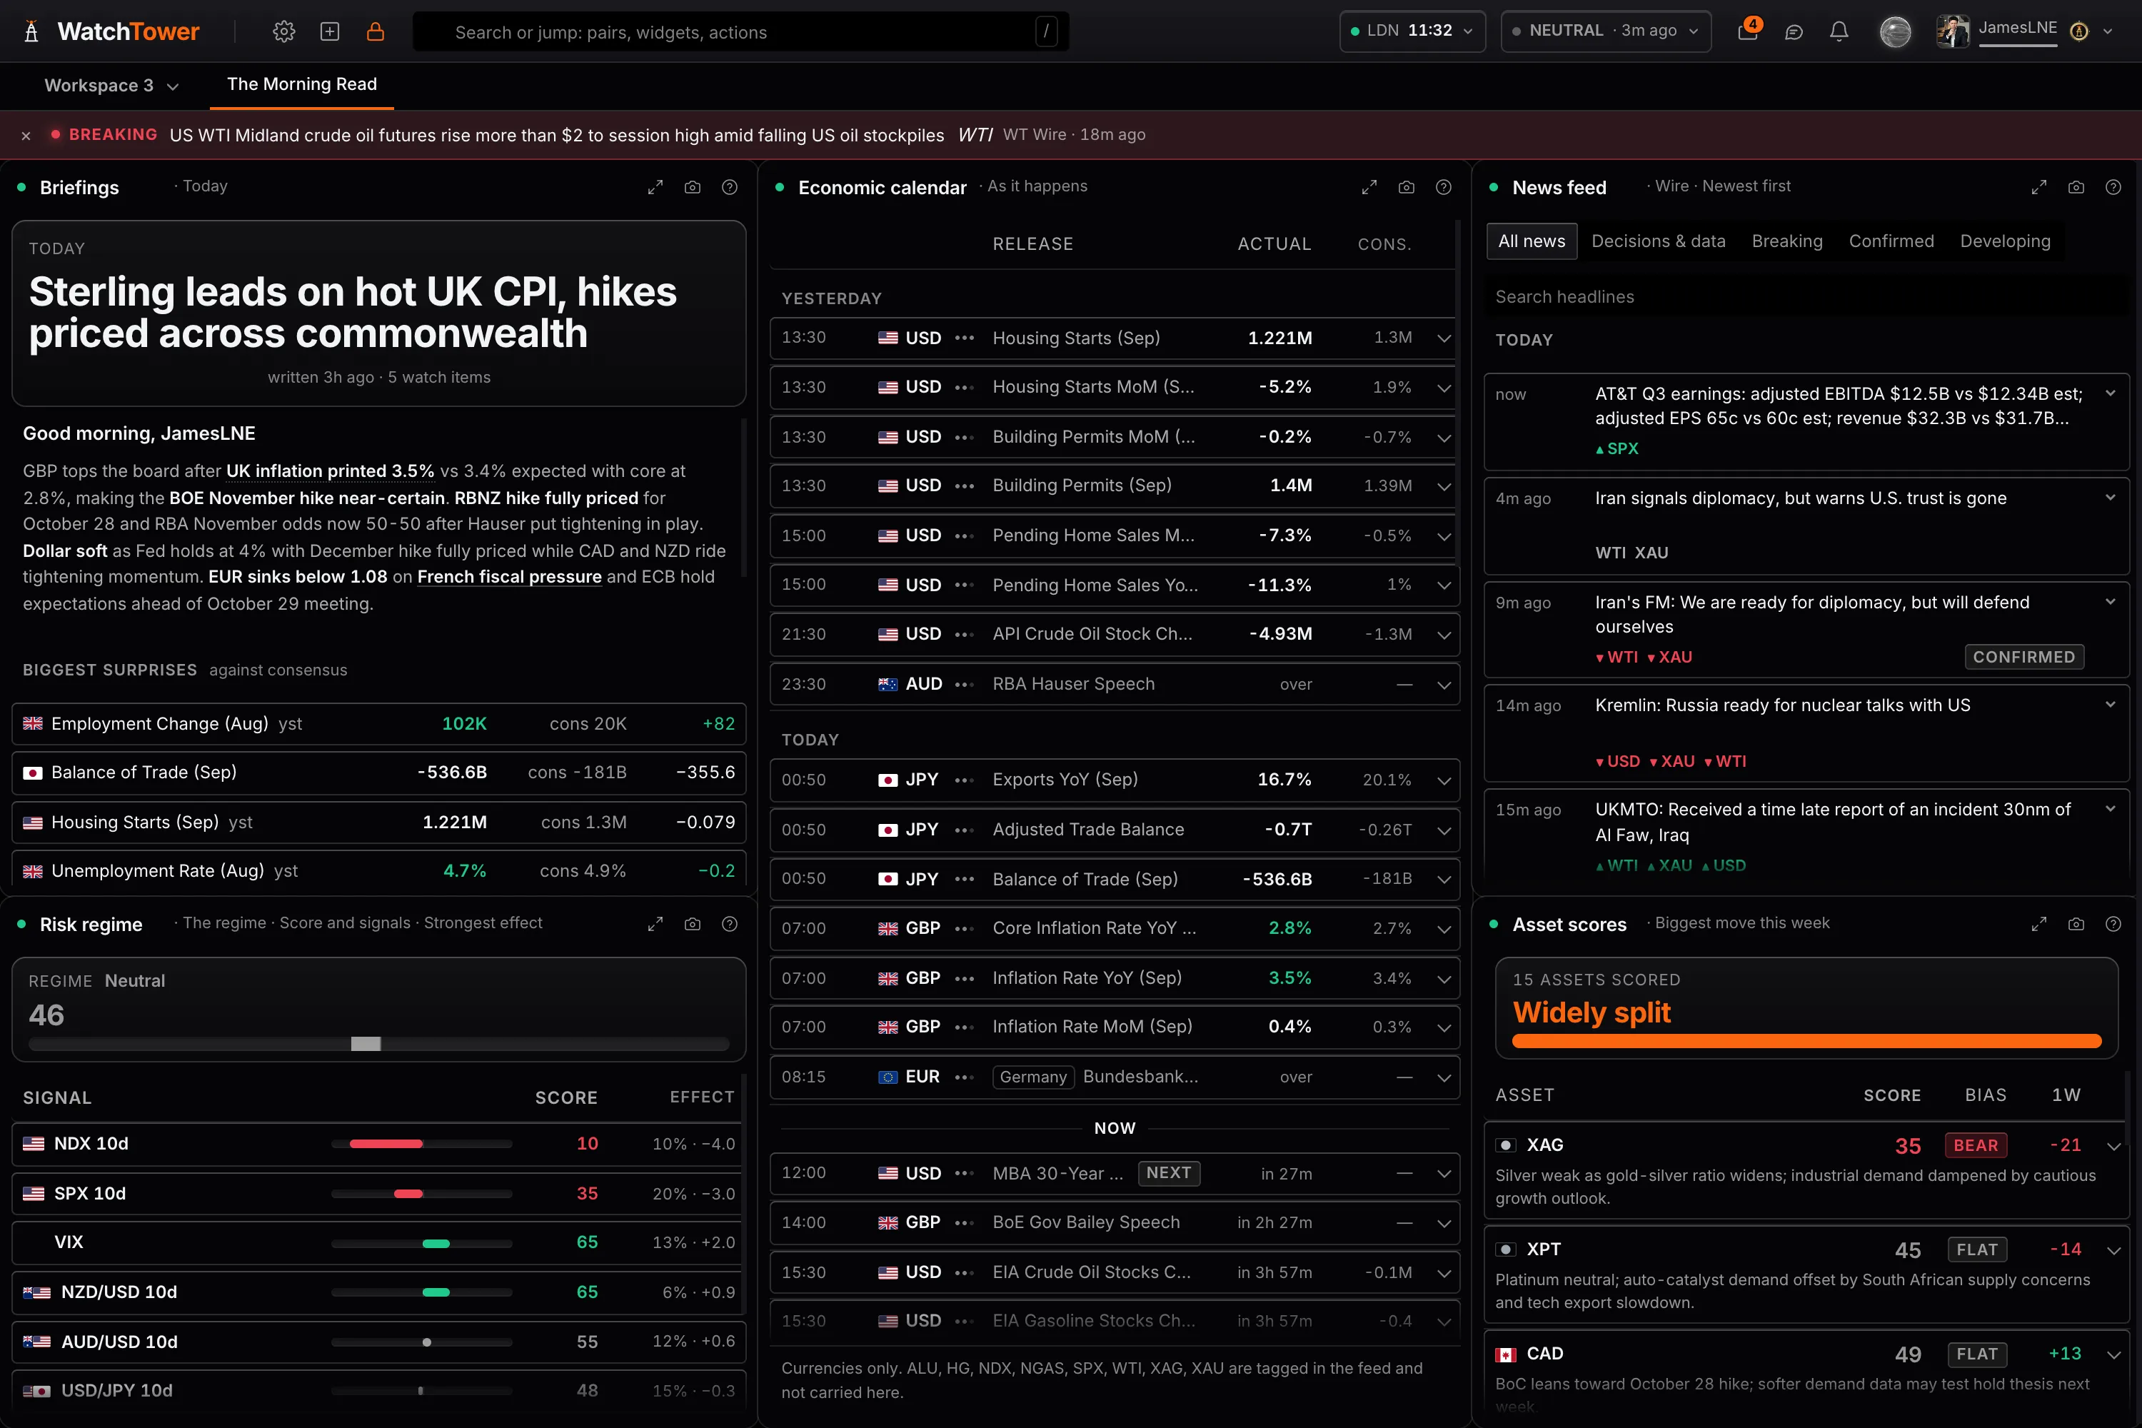The width and height of the screenshot is (2142, 1428).
Task: Expand the Briefings panel to fullscreen
Action: click(655, 188)
